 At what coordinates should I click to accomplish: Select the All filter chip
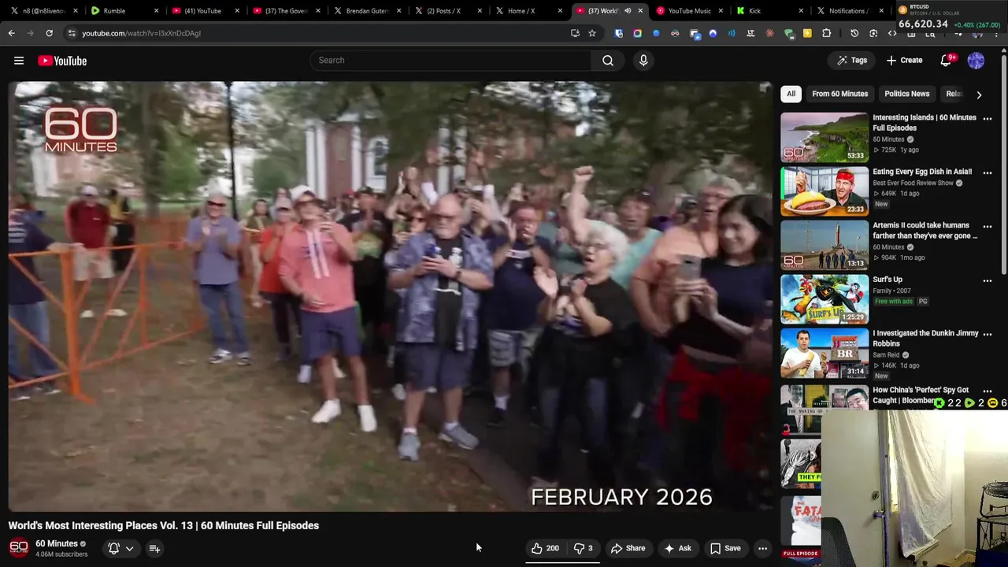point(791,94)
